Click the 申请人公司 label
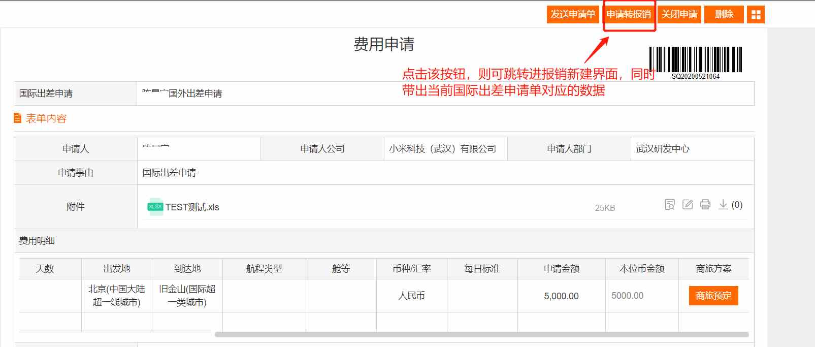This screenshot has height=347, width=815. (322, 149)
